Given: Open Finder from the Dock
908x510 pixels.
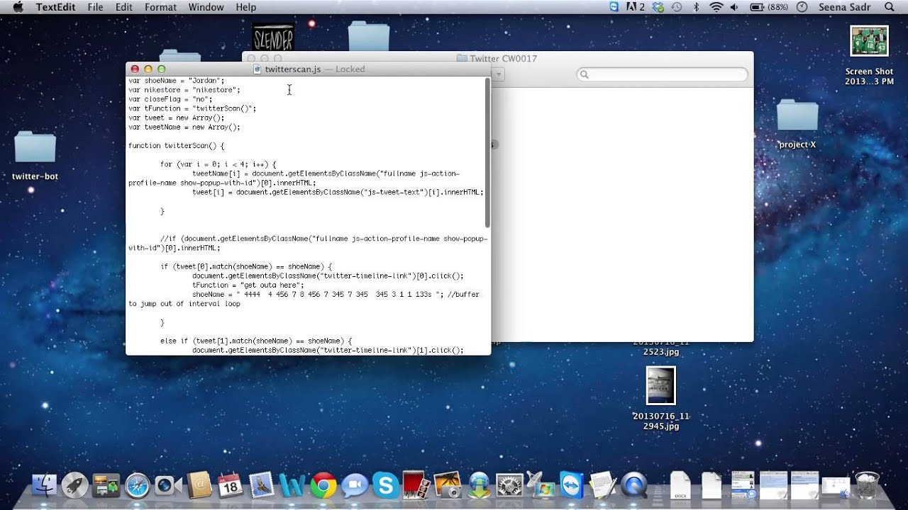Looking at the screenshot, I should (44, 485).
